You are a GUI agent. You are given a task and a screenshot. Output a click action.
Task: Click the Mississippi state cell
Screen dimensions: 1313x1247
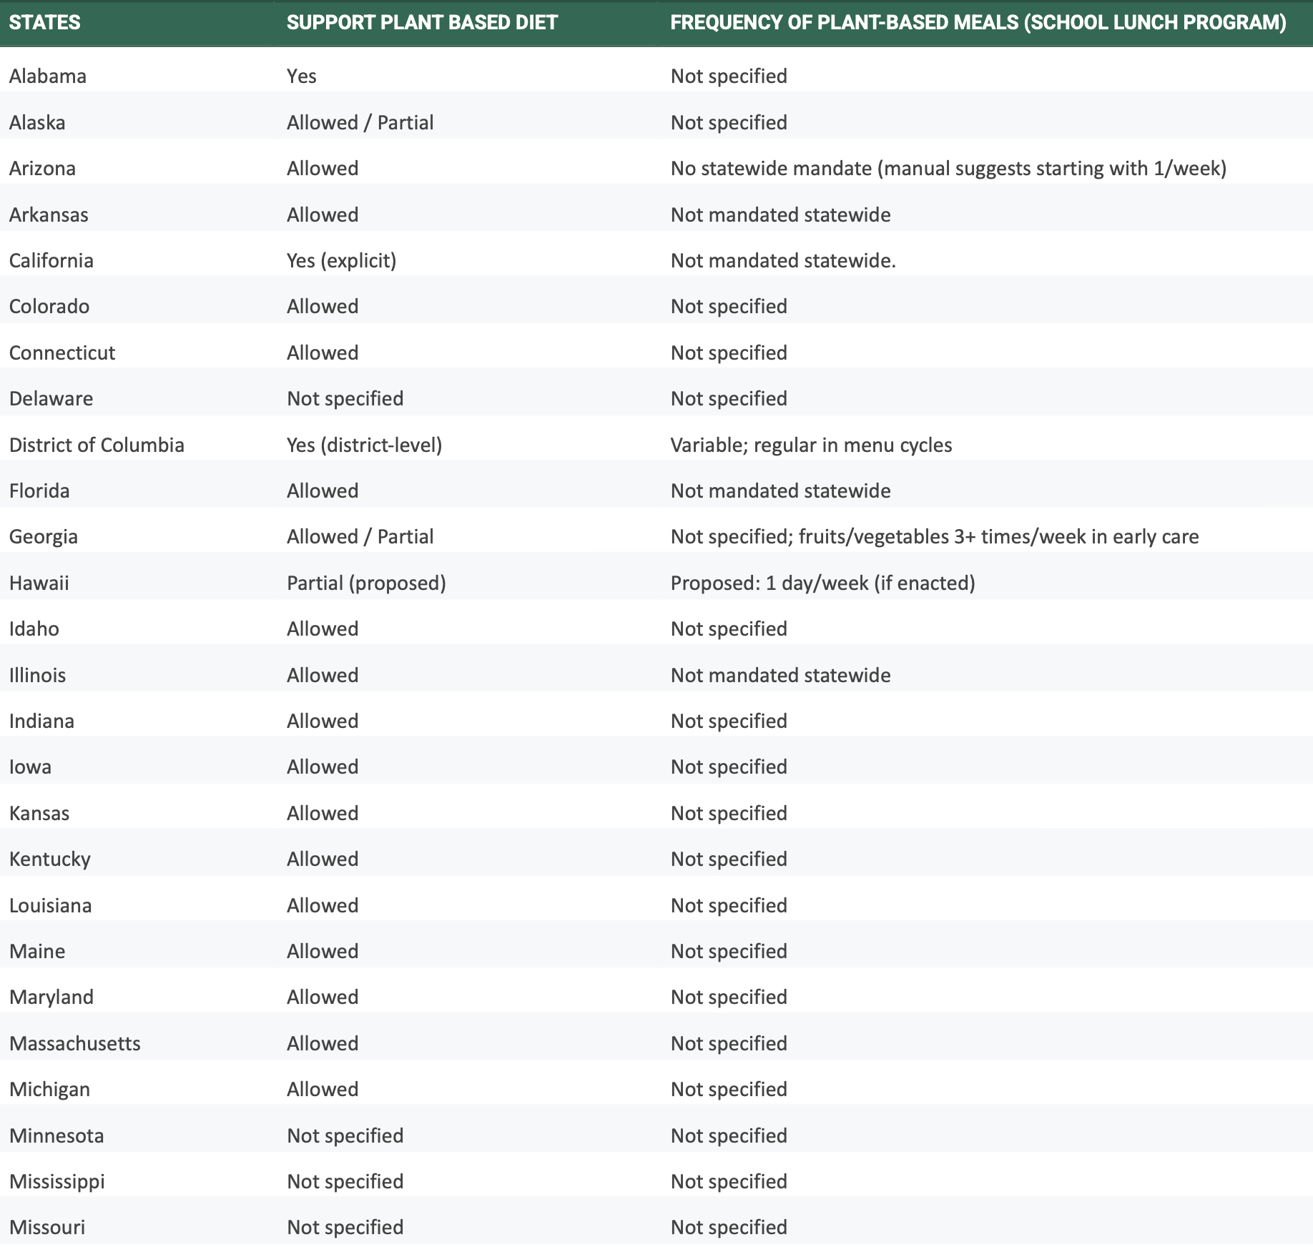click(56, 1181)
